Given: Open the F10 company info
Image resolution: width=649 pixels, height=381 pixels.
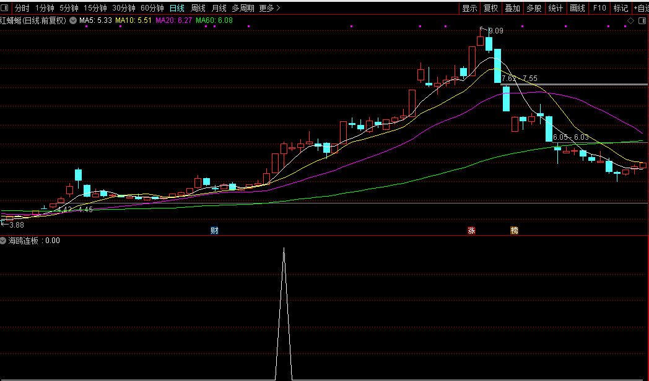Looking at the screenshot, I should click(x=599, y=8).
